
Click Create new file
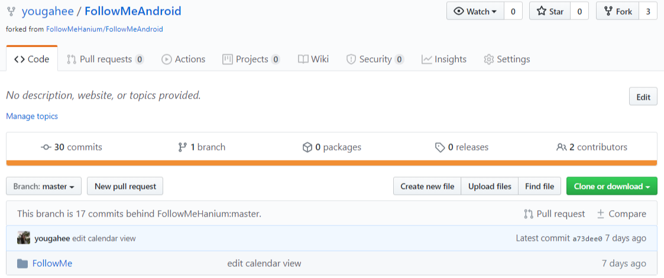point(427,187)
